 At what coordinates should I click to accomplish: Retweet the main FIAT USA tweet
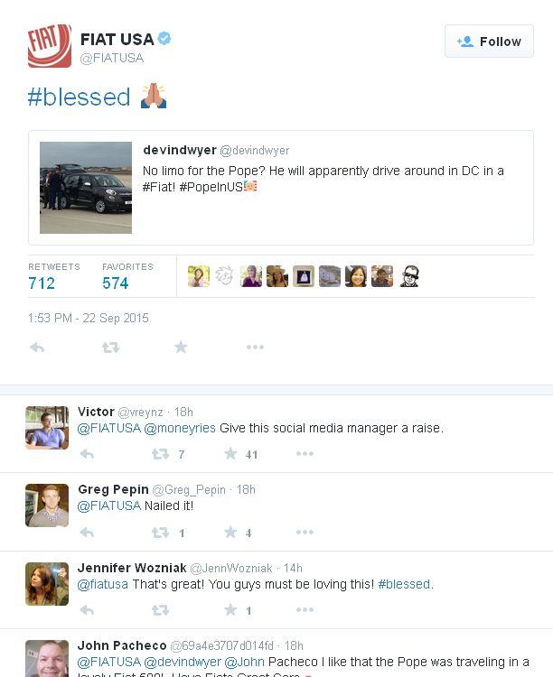(110, 348)
